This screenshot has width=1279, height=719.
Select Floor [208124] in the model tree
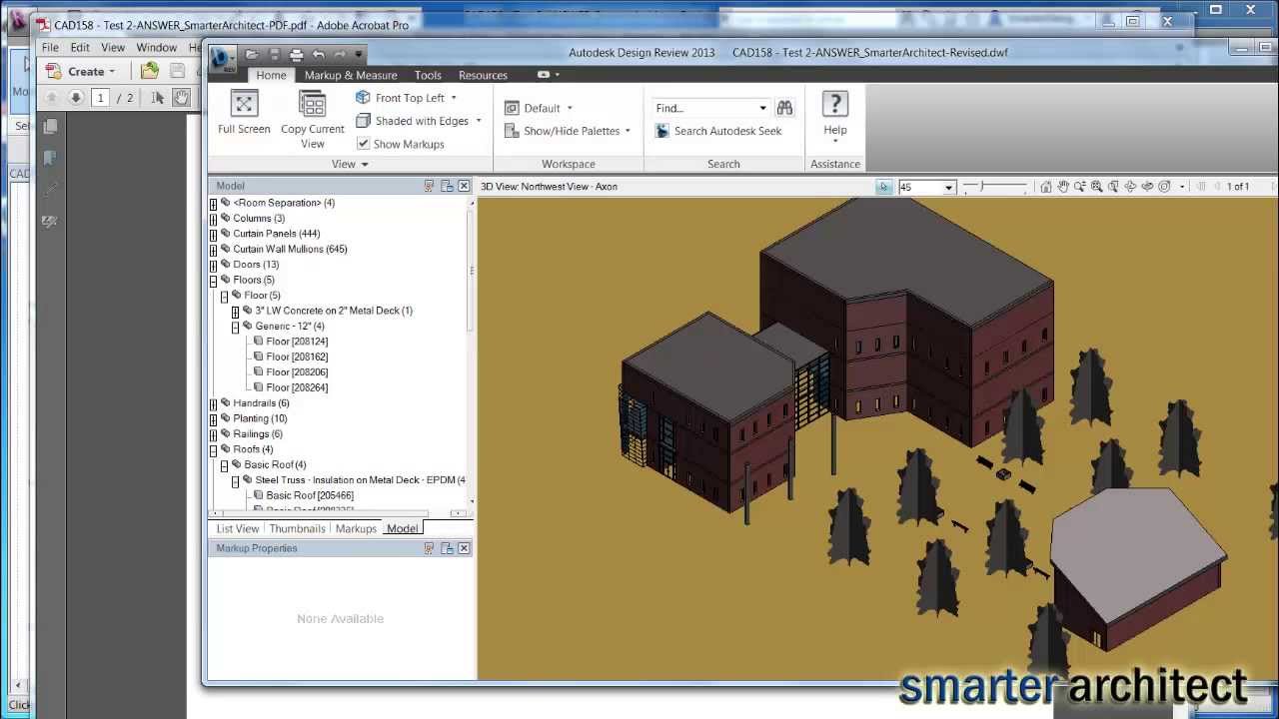pyautogui.click(x=297, y=342)
